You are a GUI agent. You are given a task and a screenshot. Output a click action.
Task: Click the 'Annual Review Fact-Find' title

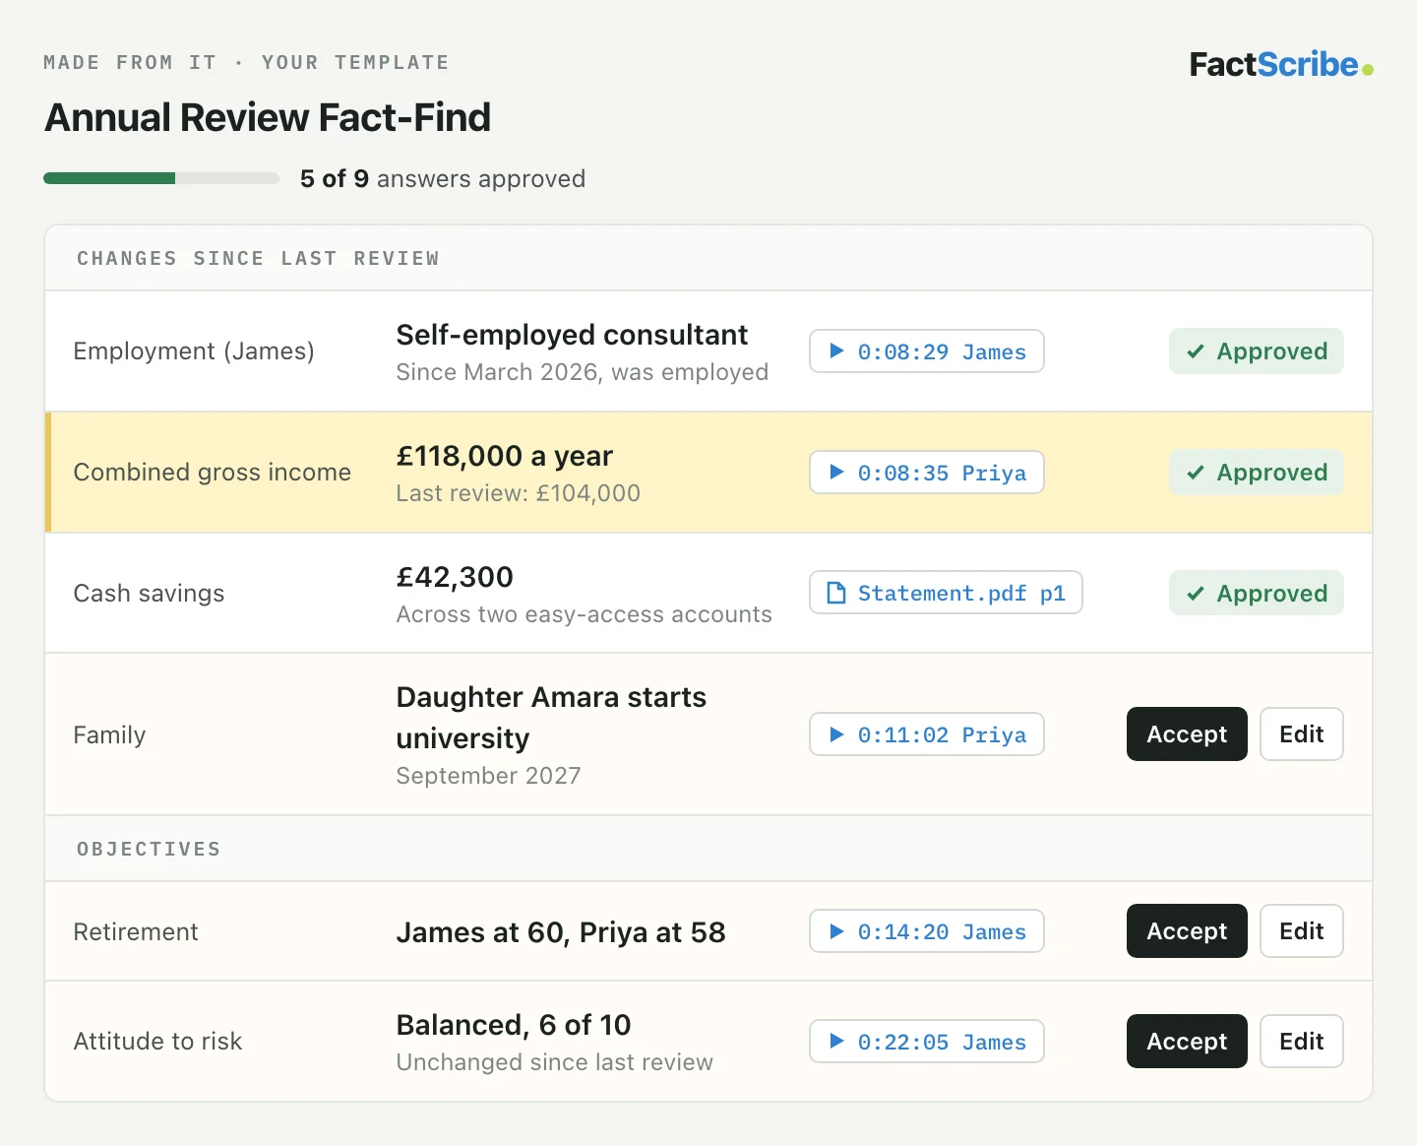point(268,117)
